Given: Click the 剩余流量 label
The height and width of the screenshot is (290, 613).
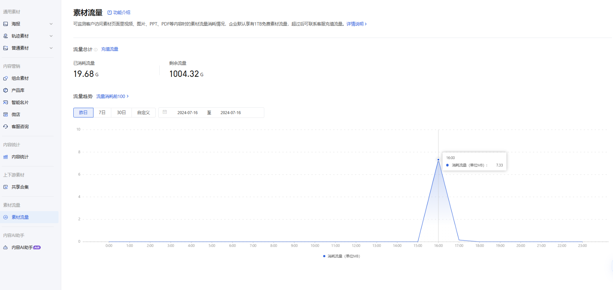Looking at the screenshot, I should 178,63.
